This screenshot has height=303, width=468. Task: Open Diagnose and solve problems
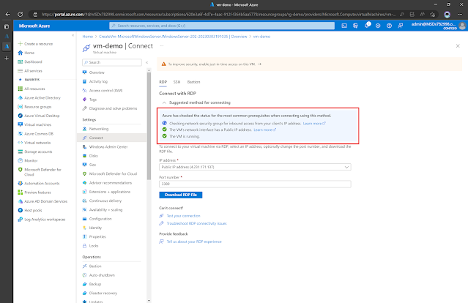(x=110, y=108)
